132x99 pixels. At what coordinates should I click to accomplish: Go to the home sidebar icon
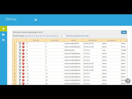[3, 29]
